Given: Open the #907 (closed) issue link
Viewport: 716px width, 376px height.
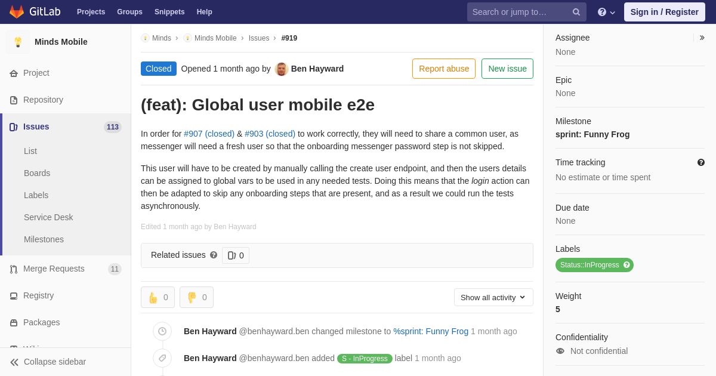Looking at the screenshot, I should click(x=209, y=134).
